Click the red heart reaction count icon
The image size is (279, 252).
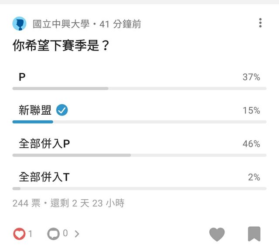point(19,234)
